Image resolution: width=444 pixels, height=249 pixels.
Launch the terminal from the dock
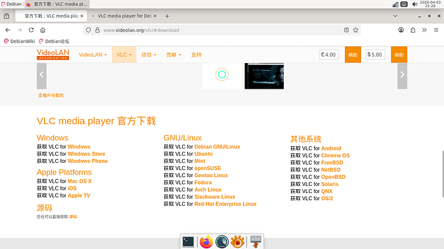(x=188, y=242)
